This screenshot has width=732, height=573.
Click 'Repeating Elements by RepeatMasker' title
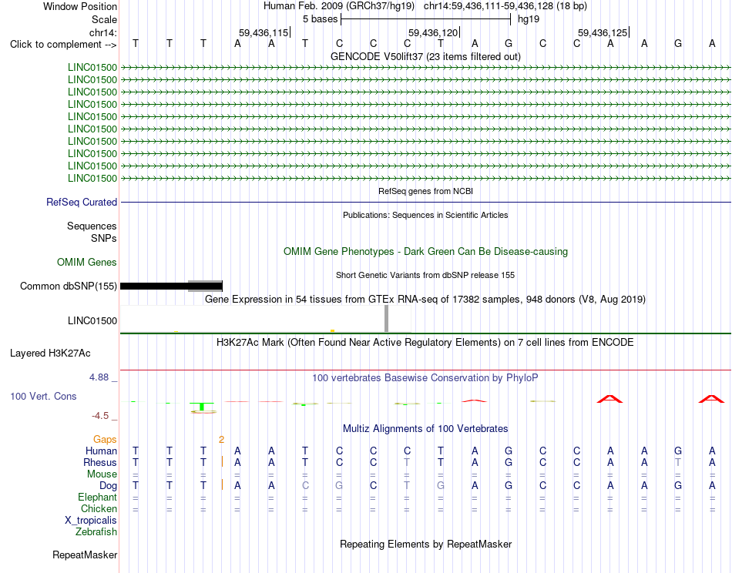click(425, 544)
